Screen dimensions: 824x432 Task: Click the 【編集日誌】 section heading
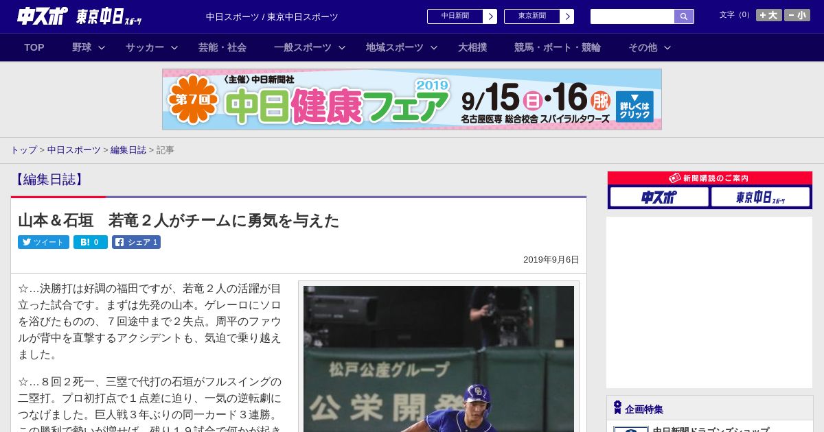pyautogui.click(x=49, y=180)
